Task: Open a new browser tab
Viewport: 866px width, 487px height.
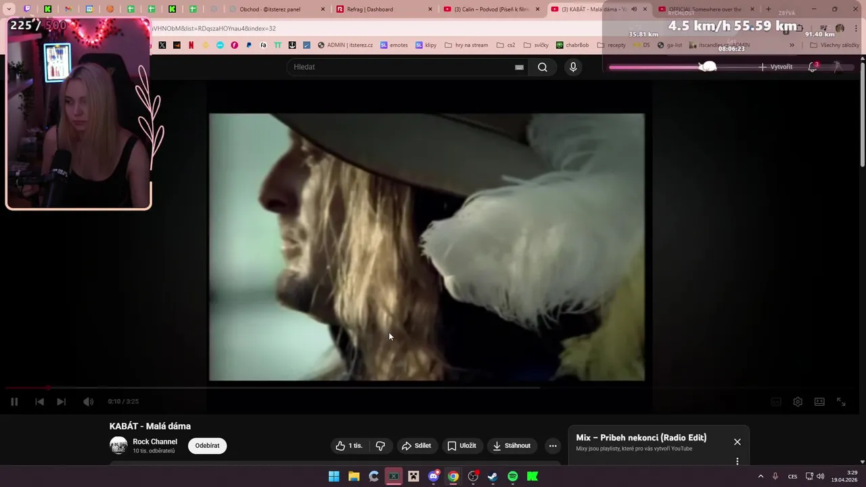Action: (768, 9)
